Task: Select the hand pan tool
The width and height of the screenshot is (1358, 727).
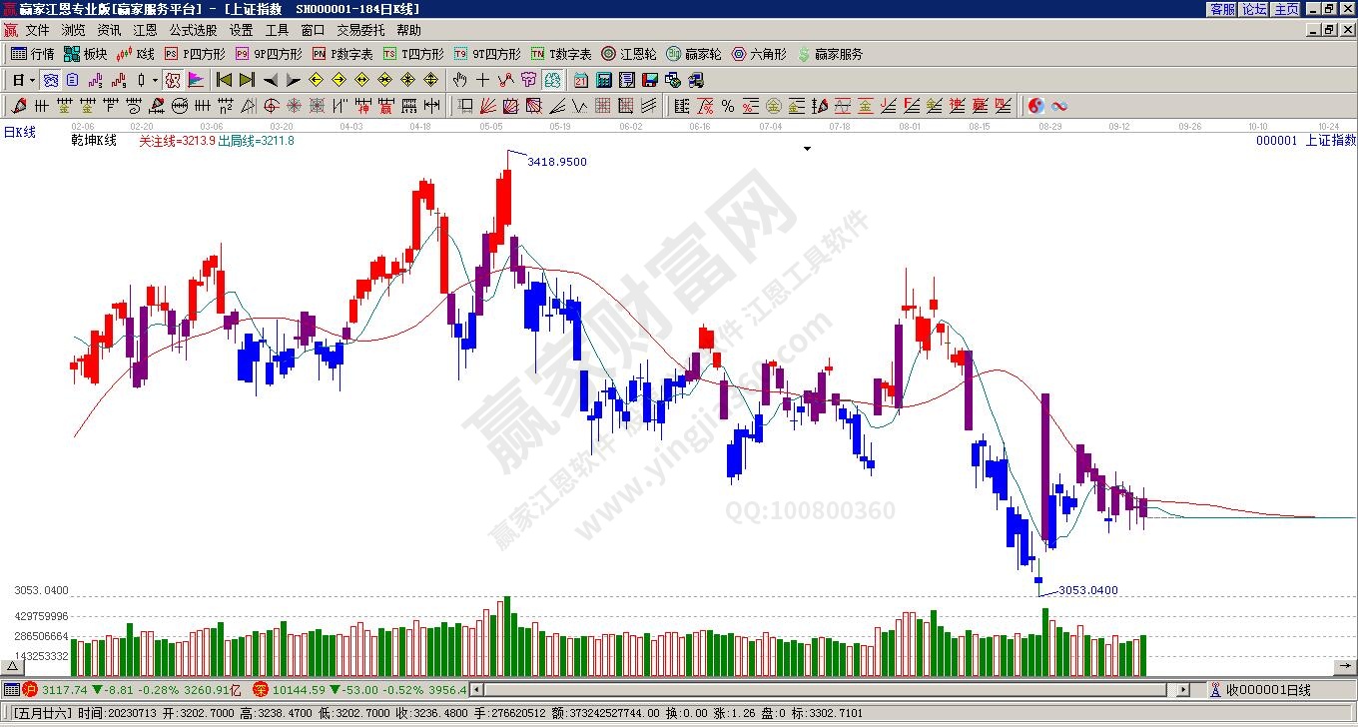Action: [459, 80]
